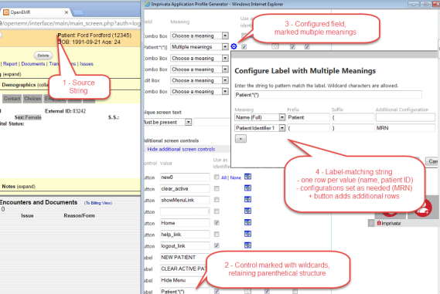Switch to the Contact tab
Screen dimensions: 440x294
pyautogui.click(x=12, y=99)
